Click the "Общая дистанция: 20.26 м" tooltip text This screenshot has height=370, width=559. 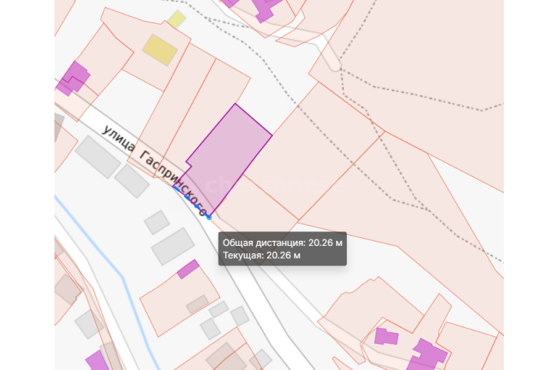point(282,242)
